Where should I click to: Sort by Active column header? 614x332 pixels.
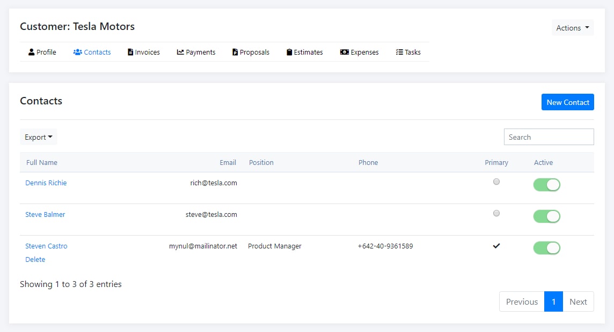(544, 162)
